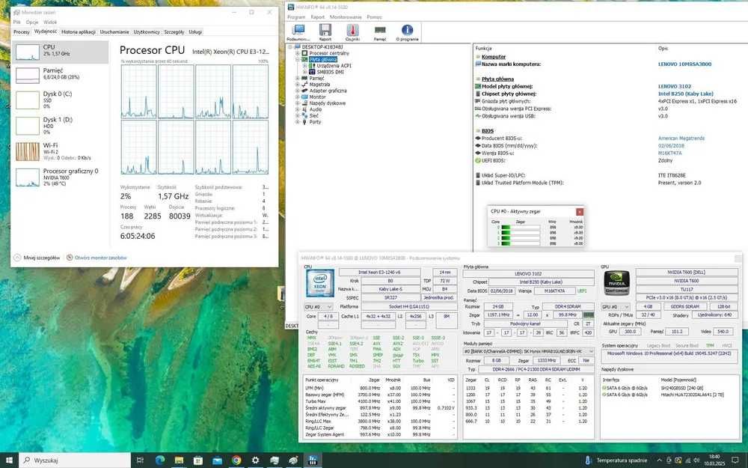Expand the Napędy dyskowe tree node
Screen dimensions: 748x468
click(297, 103)
